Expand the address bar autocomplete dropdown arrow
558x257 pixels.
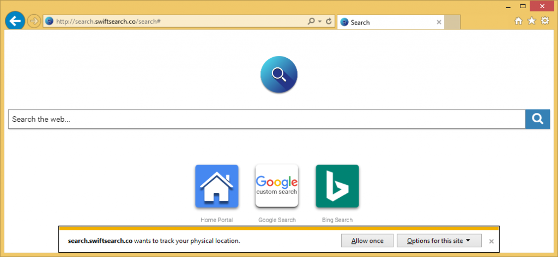coord(320,22)
